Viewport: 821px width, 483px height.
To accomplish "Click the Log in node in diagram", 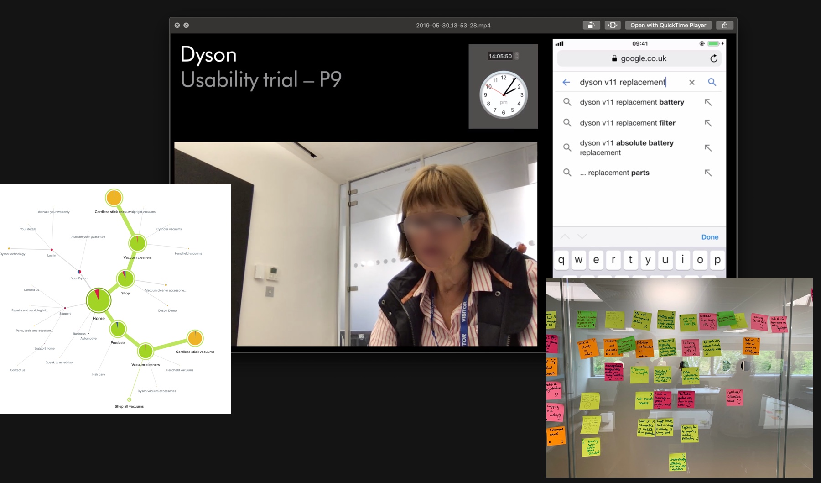I will tap(52, 250).
